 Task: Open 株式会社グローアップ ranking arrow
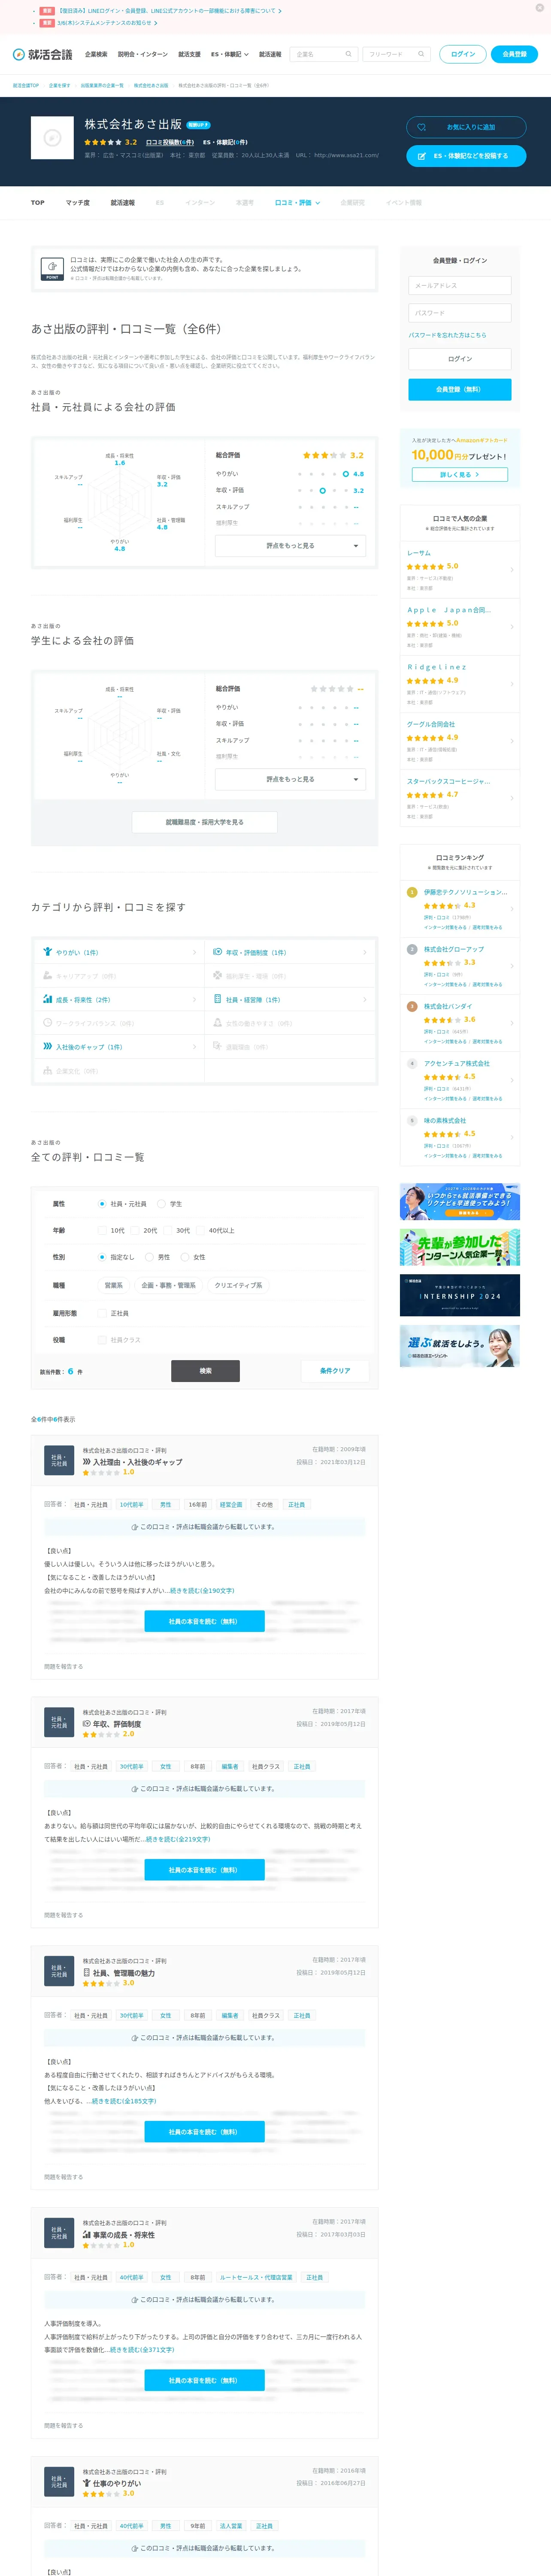[512, 966]
